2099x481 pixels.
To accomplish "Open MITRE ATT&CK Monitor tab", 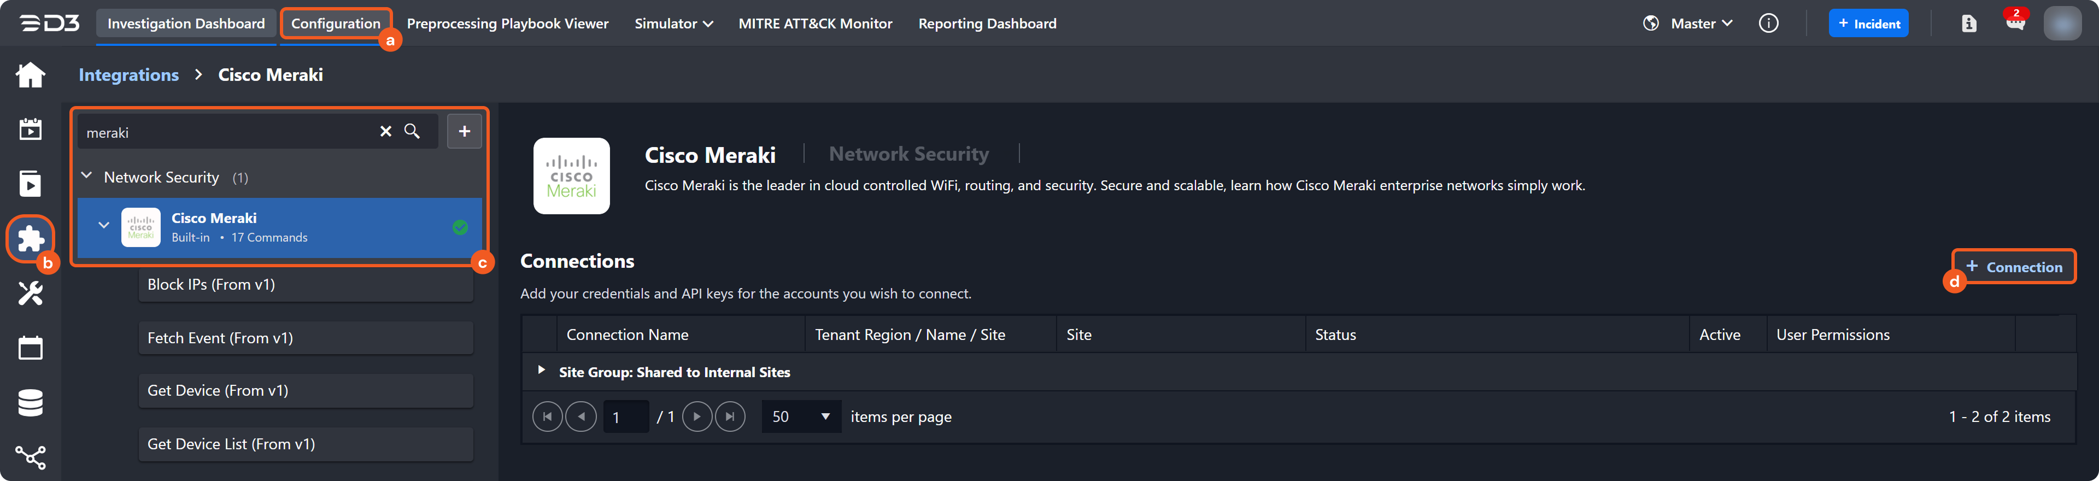I will [x=815, y=24].
